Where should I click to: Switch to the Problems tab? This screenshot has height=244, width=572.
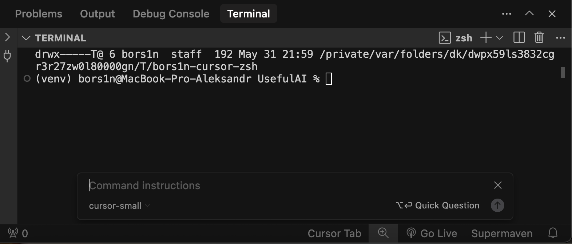click(x=39, y=14)
